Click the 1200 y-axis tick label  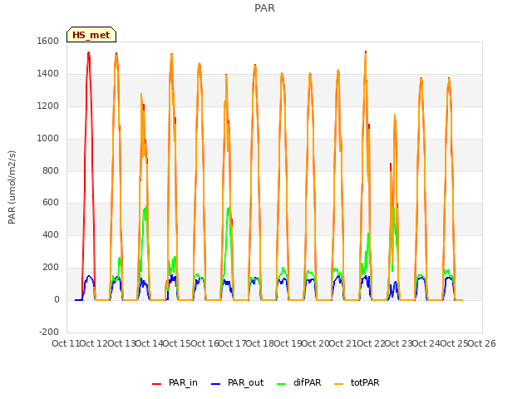tap(48, 106)
